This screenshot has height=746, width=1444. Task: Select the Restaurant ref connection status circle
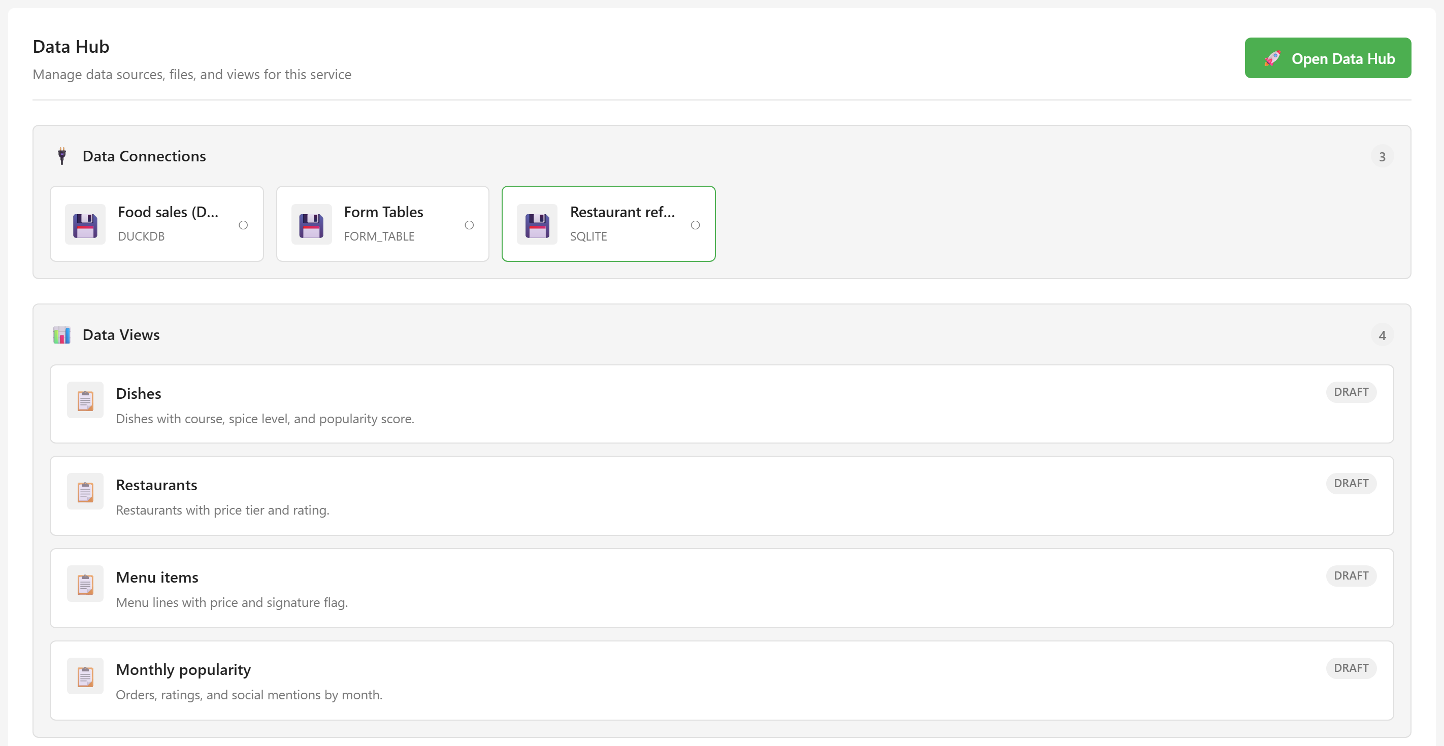tap(695, 225)
